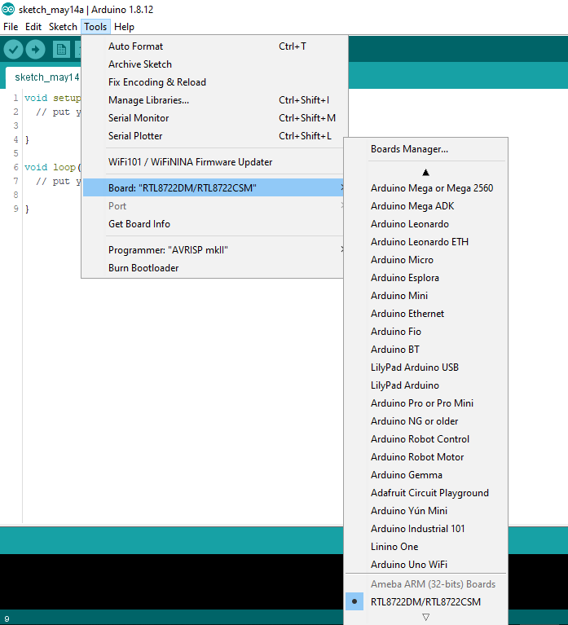The width and height of the screenshot is (568, 625).
Task: Open Serial Monitor from Tools menu
Action: tap(139, 118)
